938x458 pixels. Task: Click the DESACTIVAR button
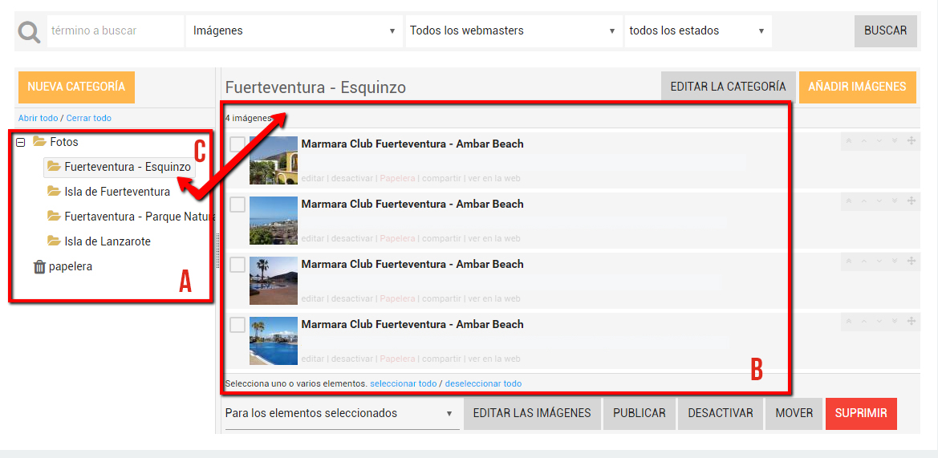tap(721, 414)
